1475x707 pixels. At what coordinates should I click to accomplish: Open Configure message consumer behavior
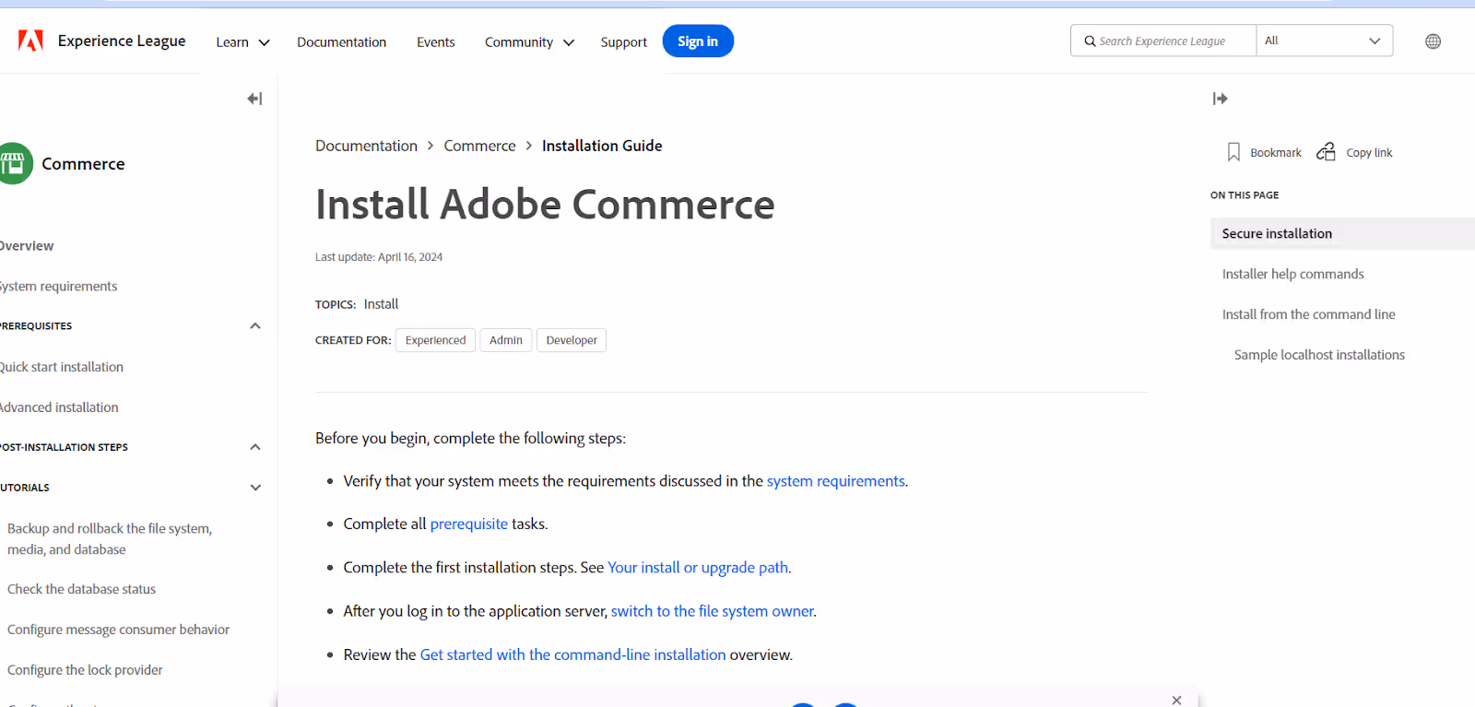[118, 630]
